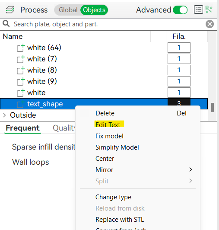
Task: Clear search with the X button
Action: point(209,24)
